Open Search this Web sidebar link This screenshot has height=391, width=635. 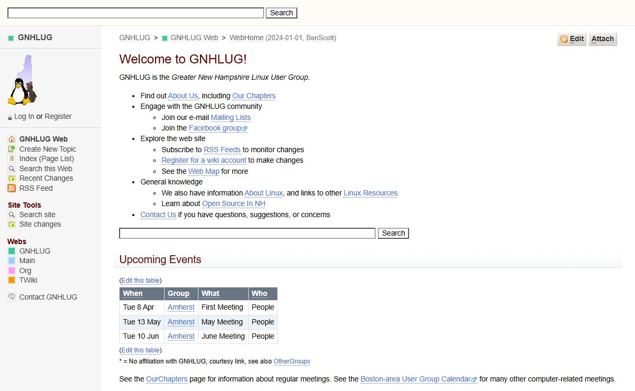[46, 169]
